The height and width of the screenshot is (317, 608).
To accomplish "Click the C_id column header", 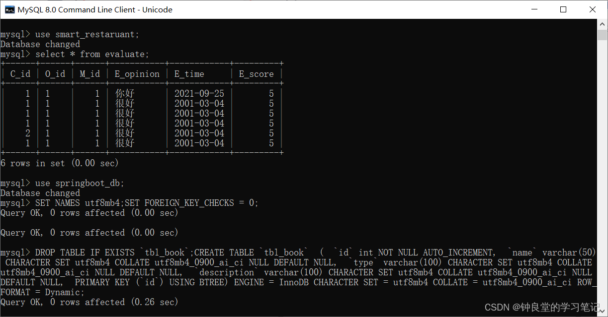I will (20, 74).
